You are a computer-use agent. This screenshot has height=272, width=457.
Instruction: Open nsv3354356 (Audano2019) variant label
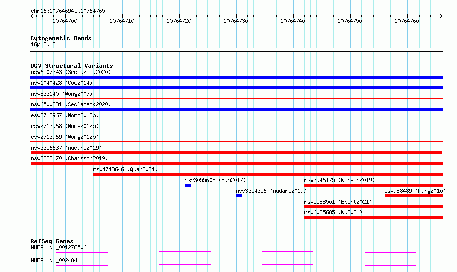(x=271, y=191)
